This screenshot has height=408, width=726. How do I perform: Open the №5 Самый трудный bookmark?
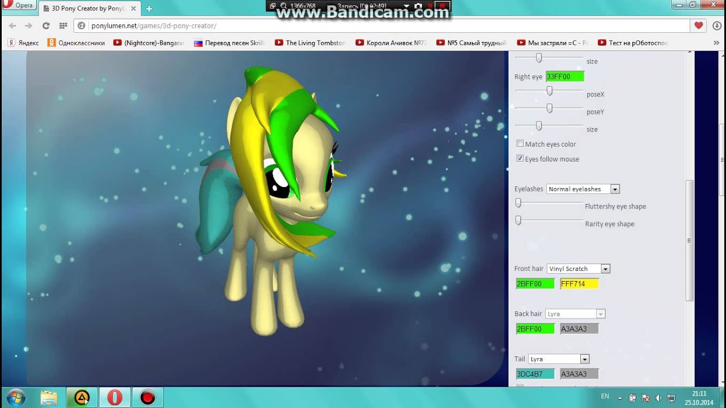point(471,42)
